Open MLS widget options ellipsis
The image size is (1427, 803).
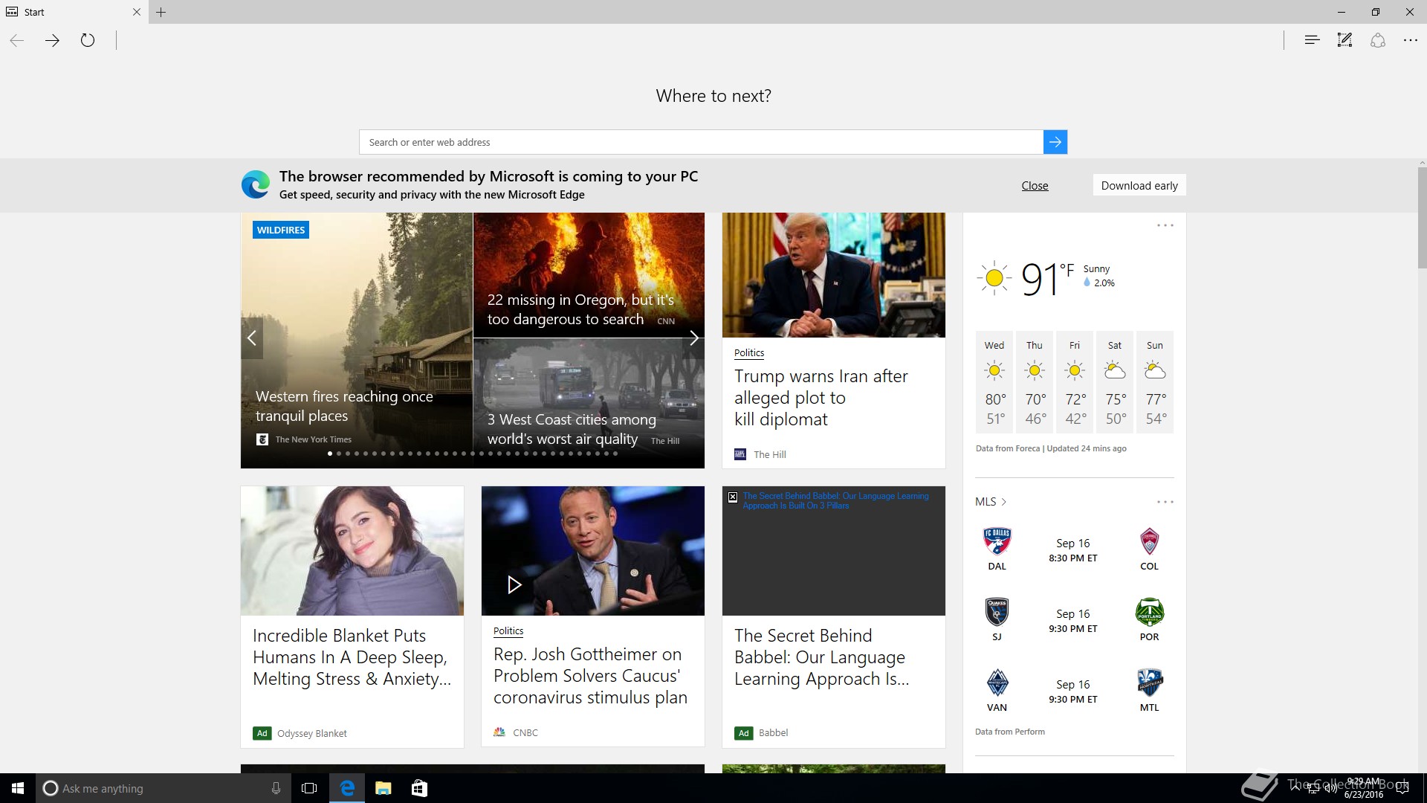(1165, 502)
